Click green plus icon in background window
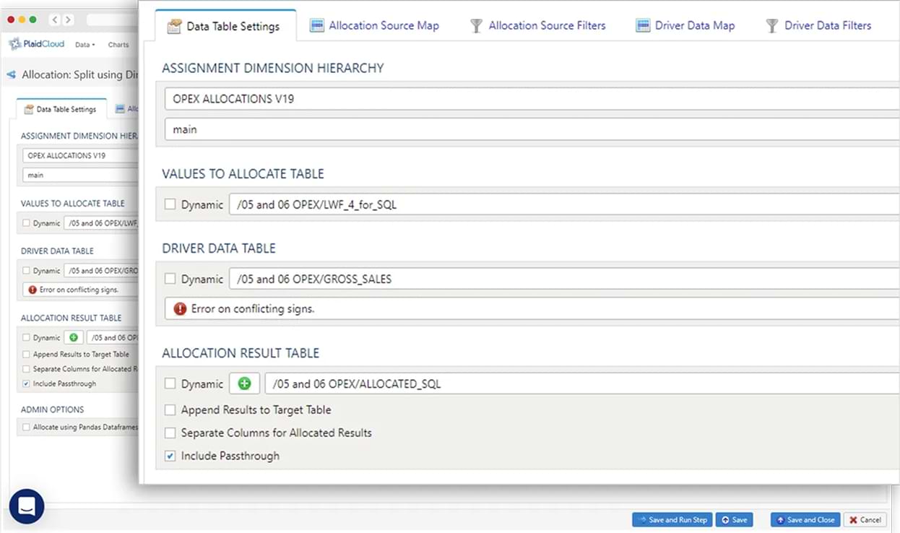 pos(74,337)
